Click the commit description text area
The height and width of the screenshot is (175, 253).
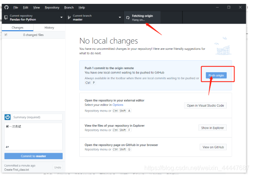tap(33, 136)
